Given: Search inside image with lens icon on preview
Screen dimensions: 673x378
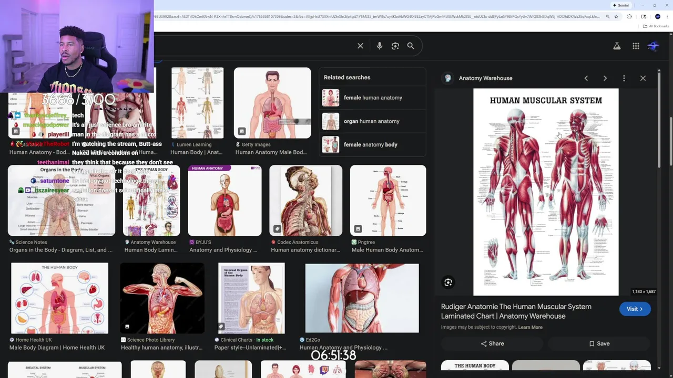Looking at the screenshot, I should [448, 282].
